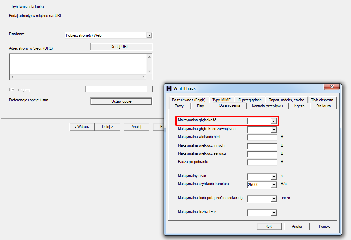
Task: Click the URL list (.txt) input field
Action: click(116, 89)
